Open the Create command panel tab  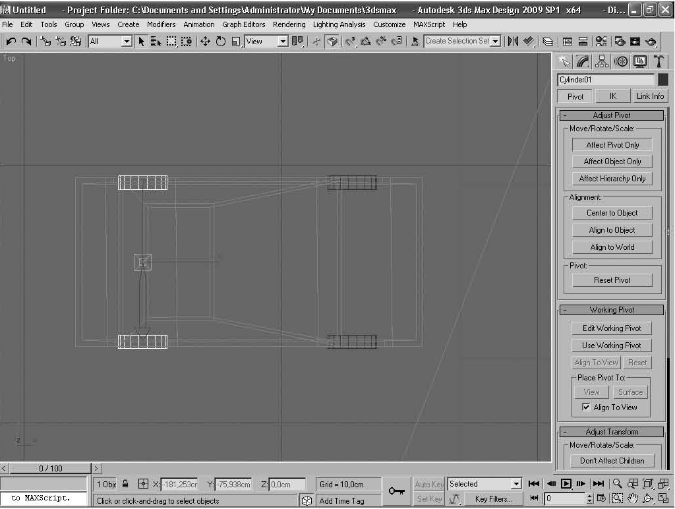[x=564, y=61]
